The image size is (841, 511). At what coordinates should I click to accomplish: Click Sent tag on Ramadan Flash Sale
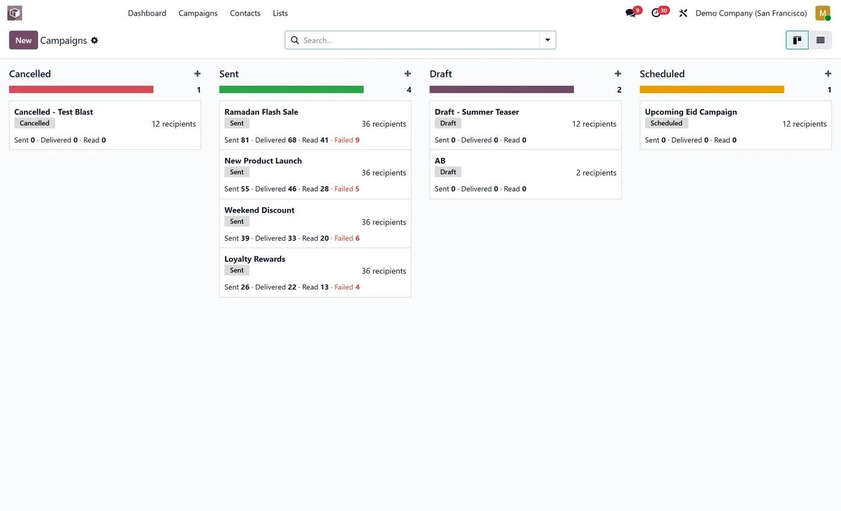[x=237, y=123]
